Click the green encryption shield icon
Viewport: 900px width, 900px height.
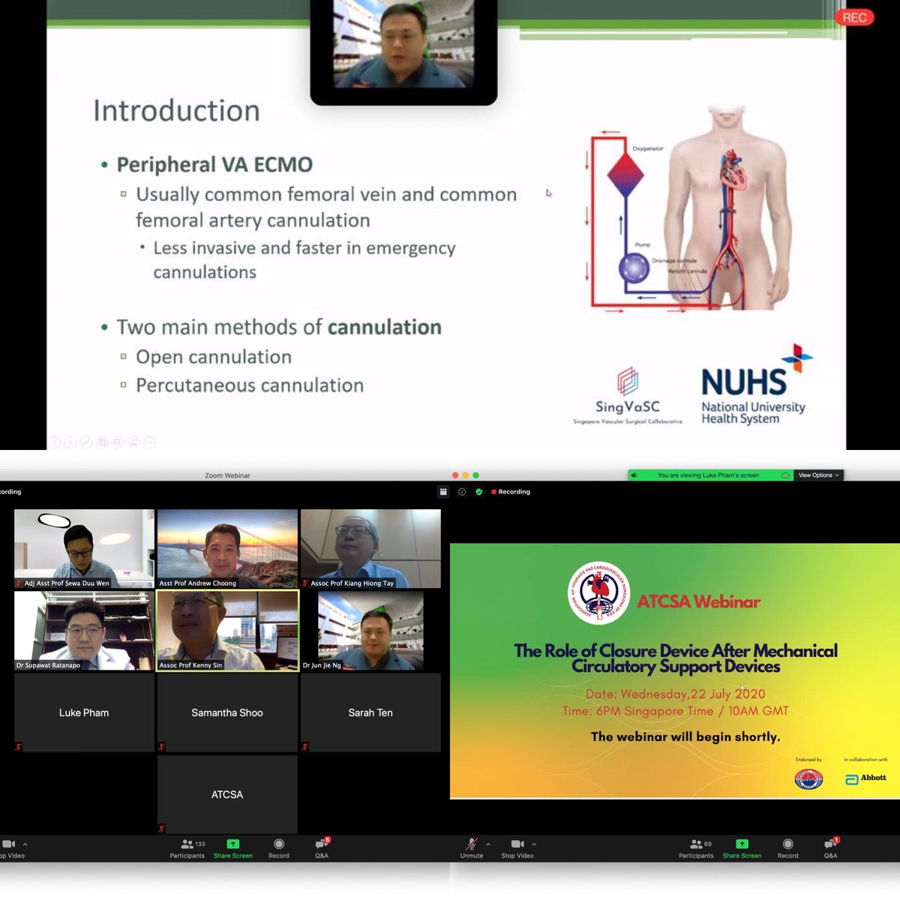479,492
